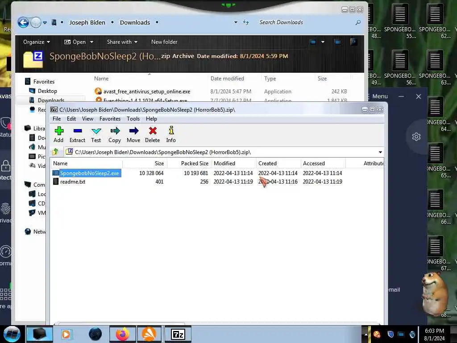Open the Edit menu in 7-Zip
The image size is (457, 343).
(71, 119)
